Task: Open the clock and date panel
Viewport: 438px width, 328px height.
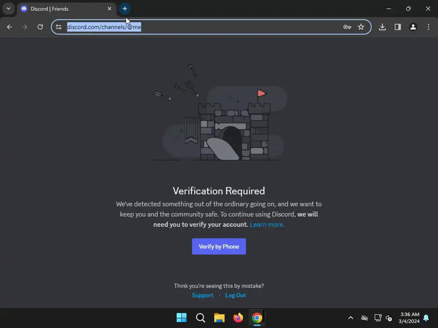Action: [x=409, y=318]
